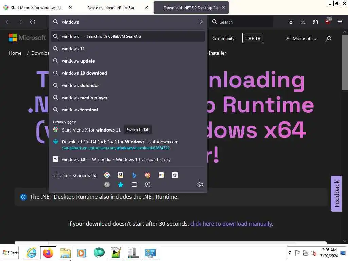The height and width of the screenshot is (261, 348).
Task: Open the Home breadcrumb link
Action: coord(15,53)
